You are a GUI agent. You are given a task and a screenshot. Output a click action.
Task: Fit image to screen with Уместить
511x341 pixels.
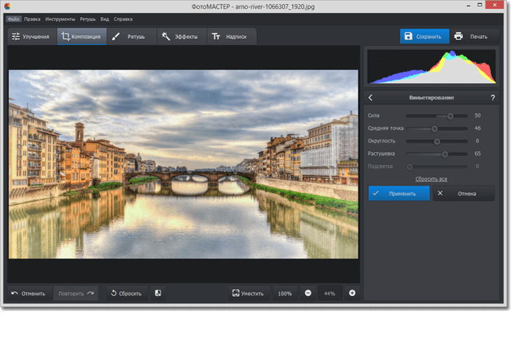(x=247, y=293)
